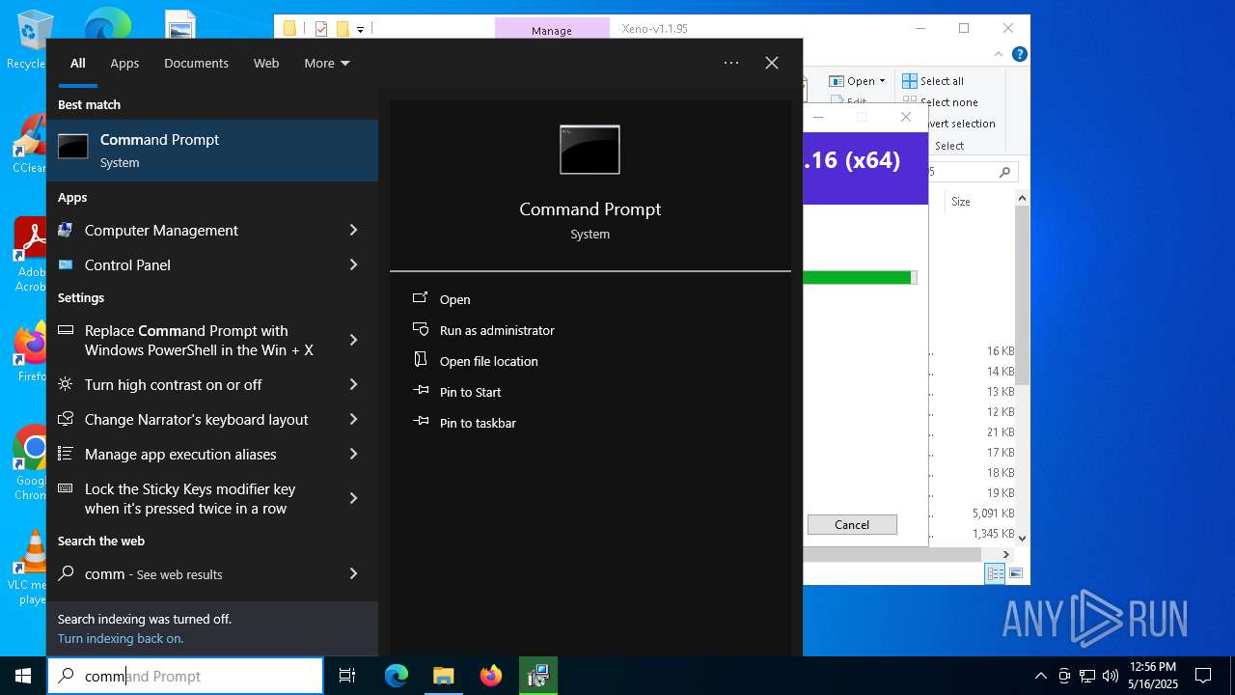Click the large Command Prompt preview icon
The image size is (1235, 695).
tap(590, 150)
